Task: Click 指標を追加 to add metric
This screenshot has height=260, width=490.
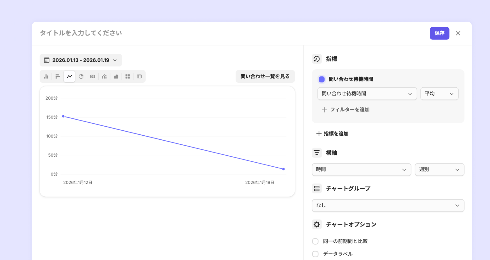Action: (332, 134)
